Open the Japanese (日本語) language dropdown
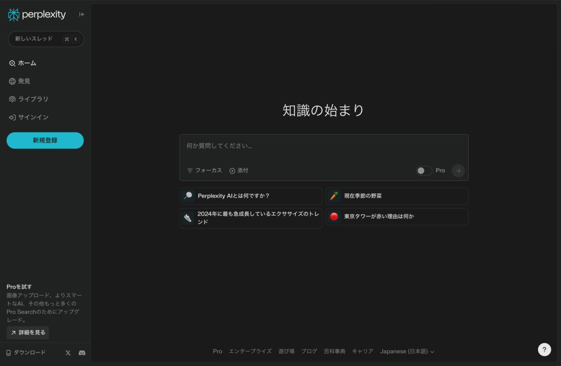Image resolution: width=561 pixels, height=366 pixels. (407, 352)
